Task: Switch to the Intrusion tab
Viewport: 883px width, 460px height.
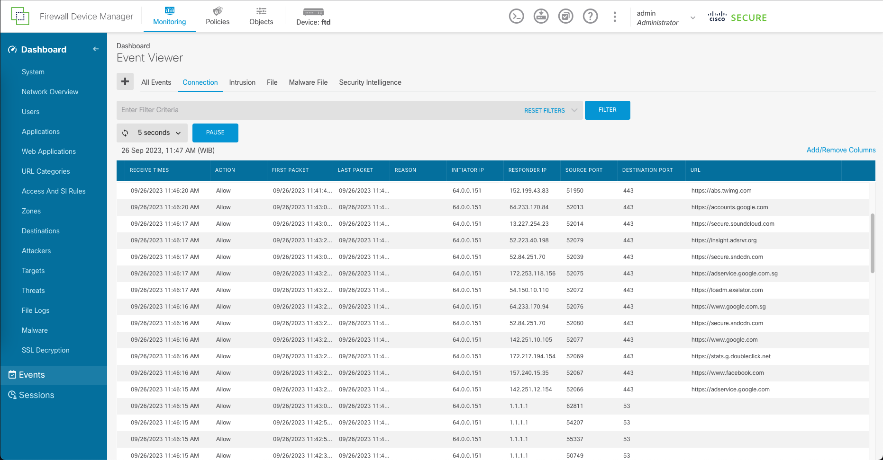Action: point(242,82)
